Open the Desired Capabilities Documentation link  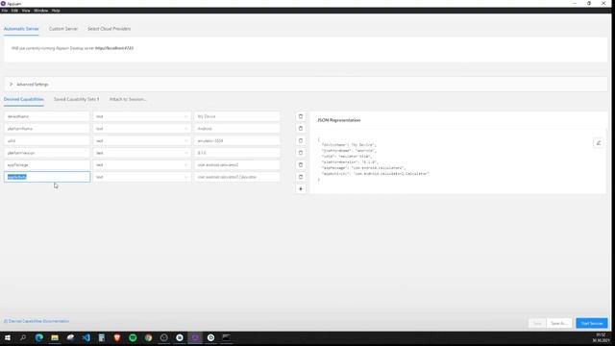pyautogui.click(x=37, y=321)
